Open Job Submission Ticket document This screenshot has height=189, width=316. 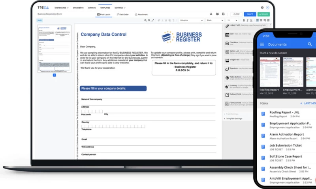(287, 147)
